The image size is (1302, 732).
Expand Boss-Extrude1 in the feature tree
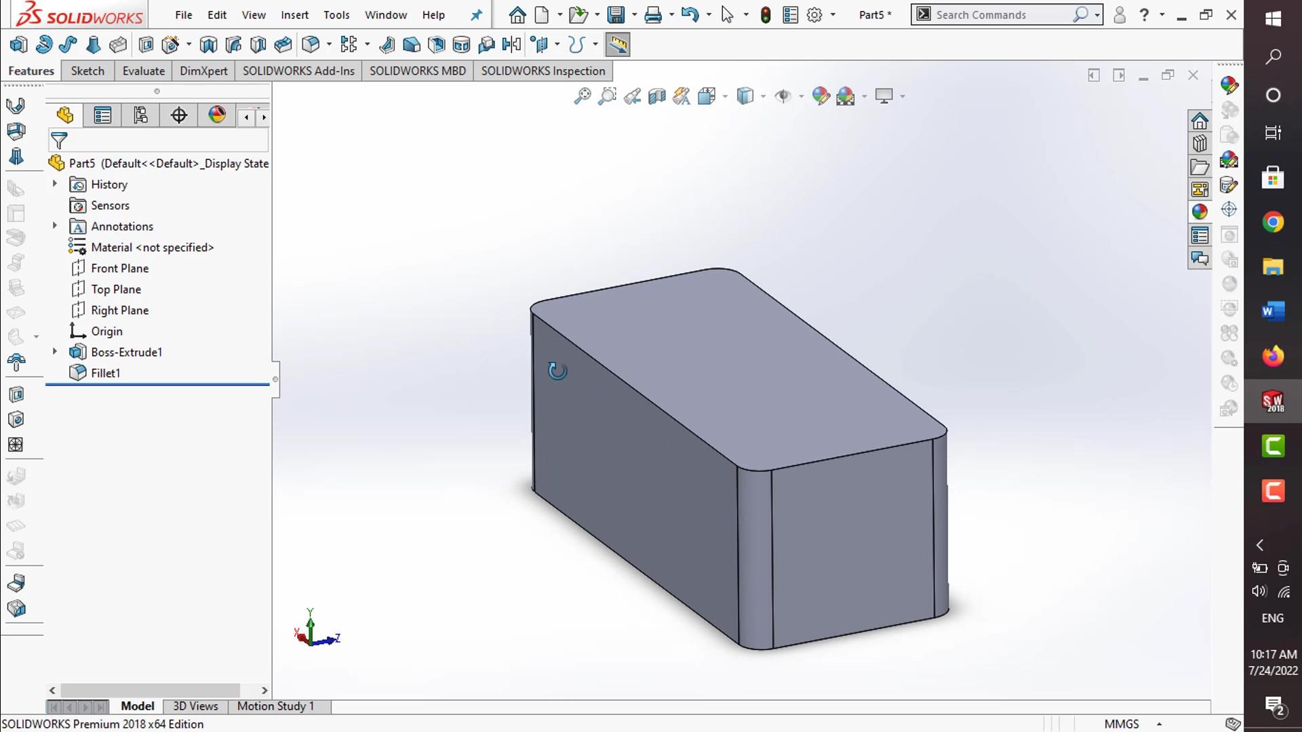click(x=54, y=352)
